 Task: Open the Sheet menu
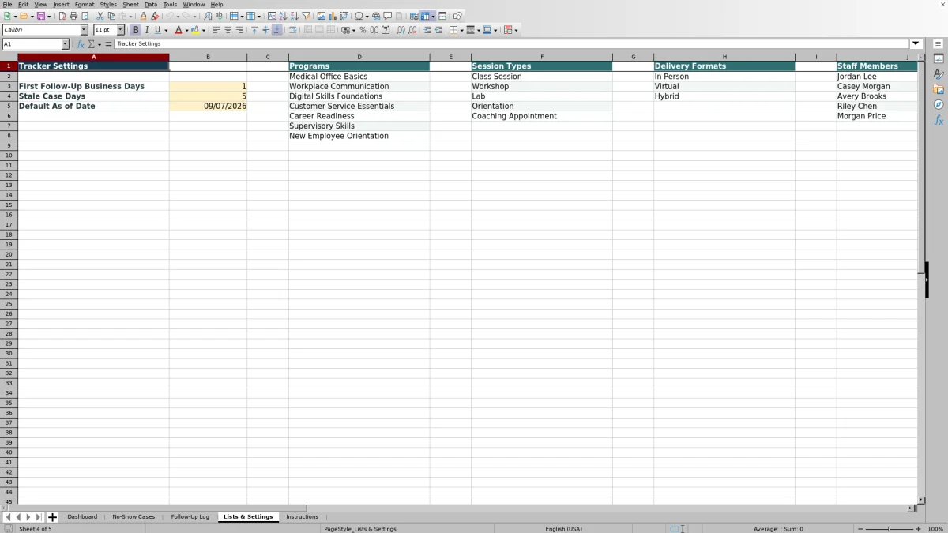tap(130, 4)
